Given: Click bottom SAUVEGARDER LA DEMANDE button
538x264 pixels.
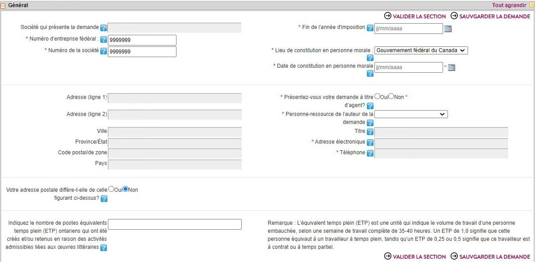Looking at the screenshot, I should [490, 256].
